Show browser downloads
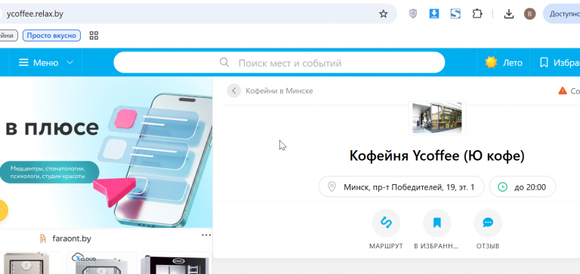 point(509,14)
